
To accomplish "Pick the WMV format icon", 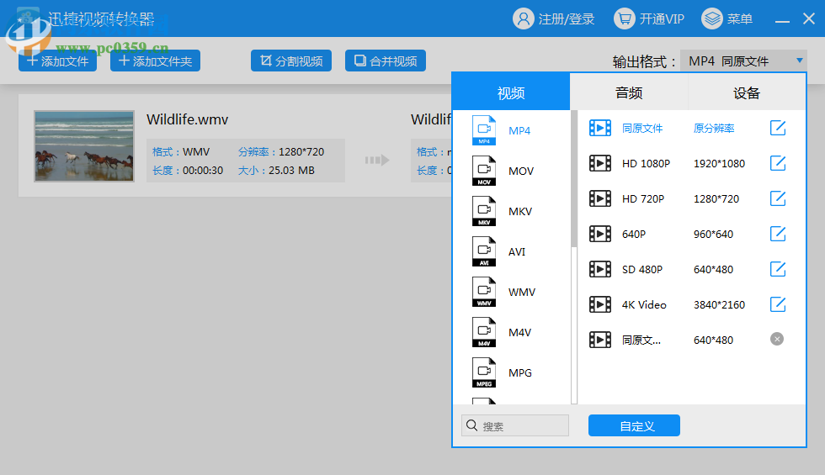I will [484, 293].
